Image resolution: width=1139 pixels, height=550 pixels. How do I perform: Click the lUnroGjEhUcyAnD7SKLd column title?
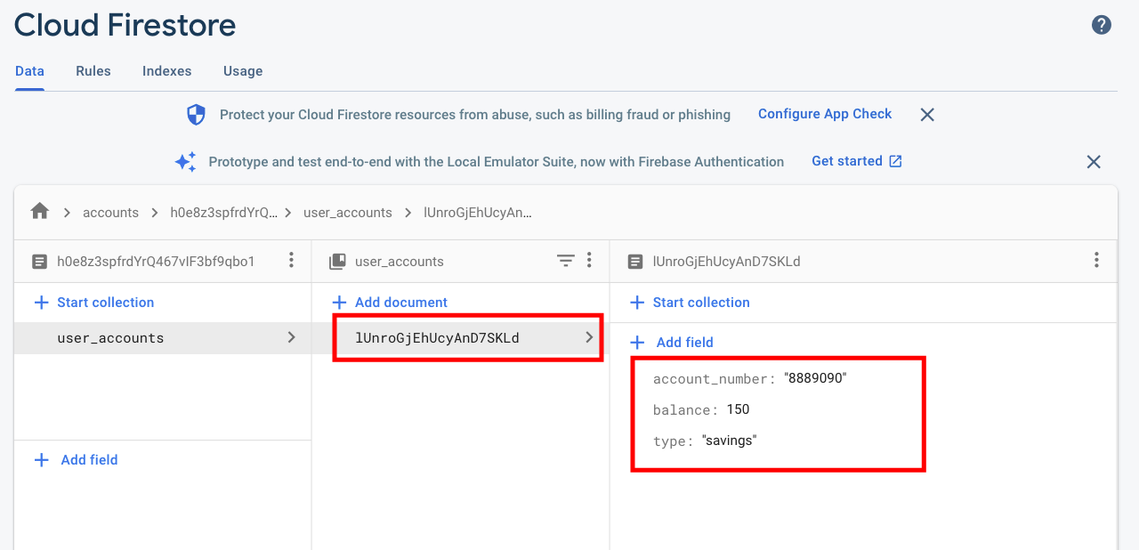pos(727,262)
